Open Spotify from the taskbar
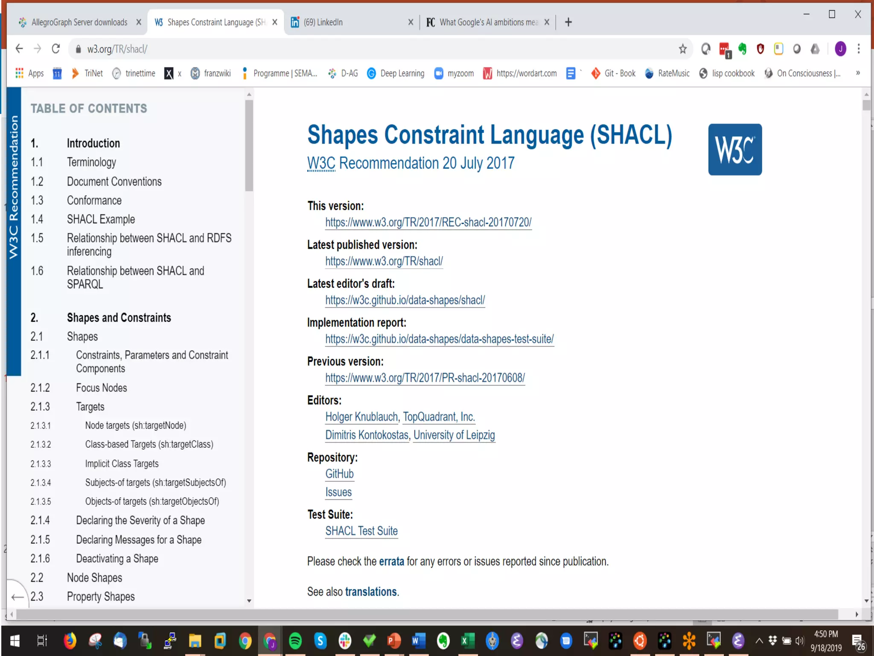The width and height of the screenshot is (874, 656). pyautogui.click(x=295, y=640)
